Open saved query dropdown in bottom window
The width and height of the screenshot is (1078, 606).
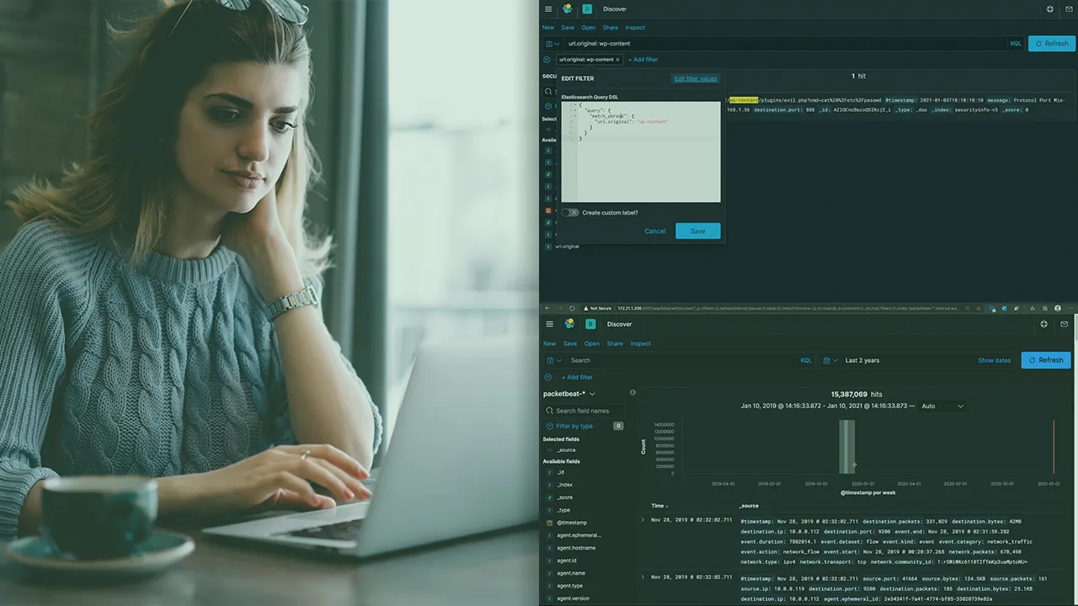[553, 360]
